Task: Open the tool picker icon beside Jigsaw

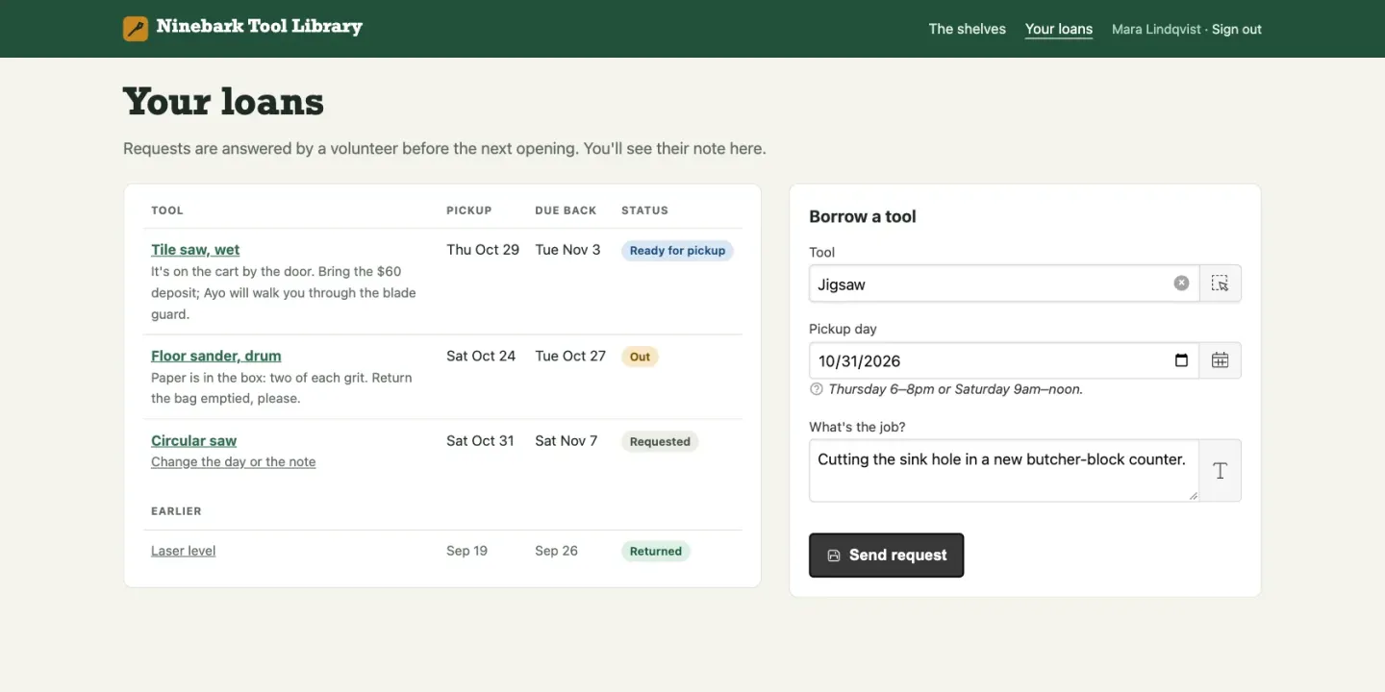Action: [1220, 284]
